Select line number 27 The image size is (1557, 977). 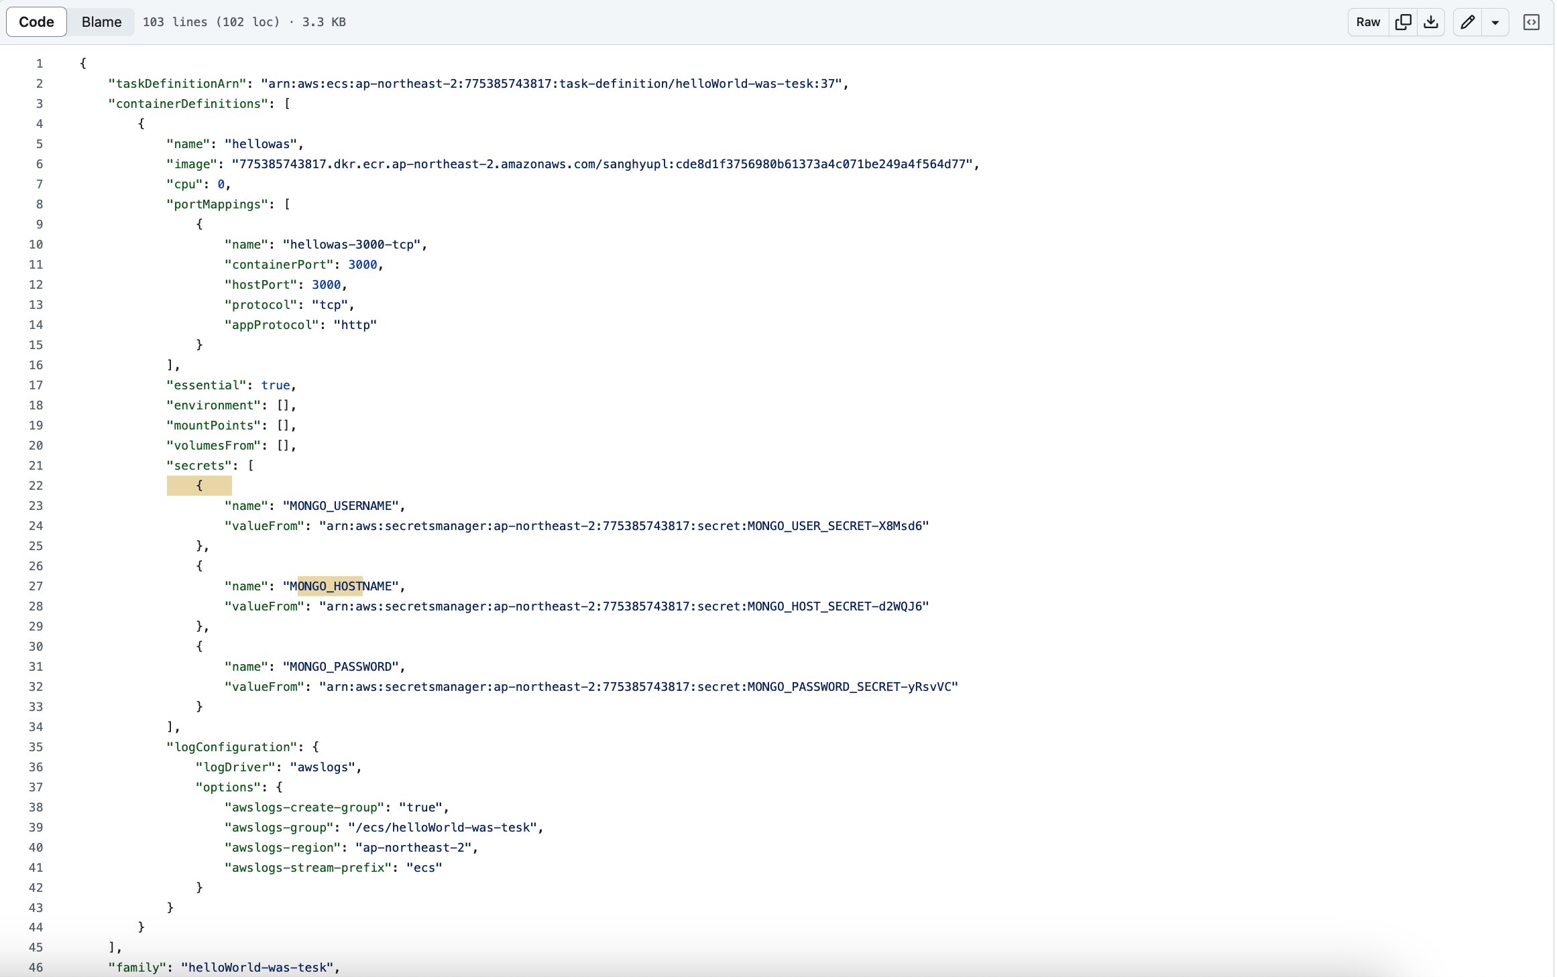36,586
